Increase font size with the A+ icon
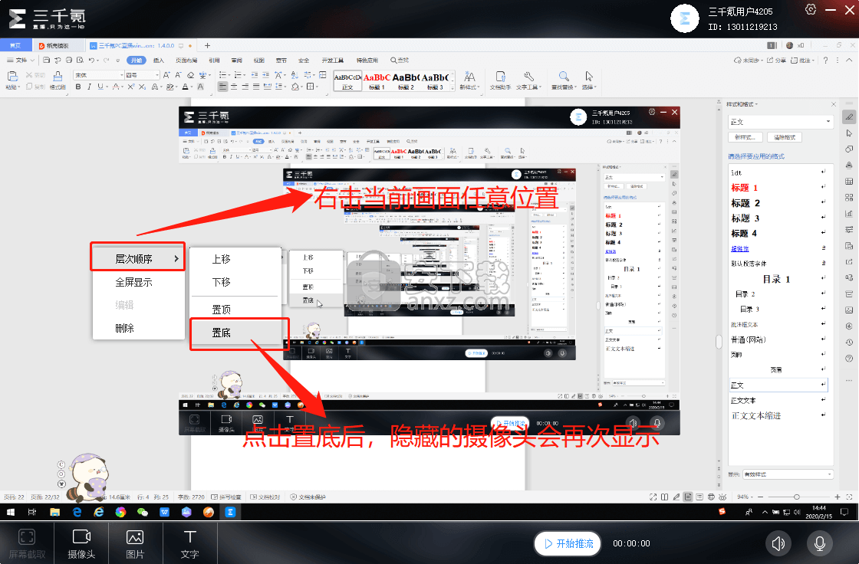Viewport: 859px width, 564px height. tap(166, 75)
